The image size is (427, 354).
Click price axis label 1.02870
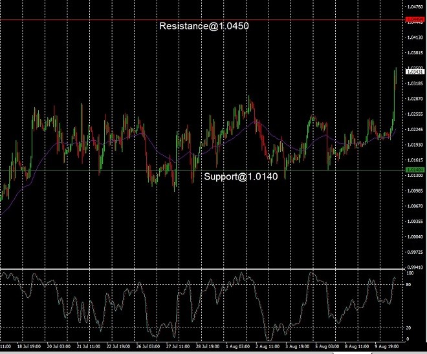pos(415,99)
